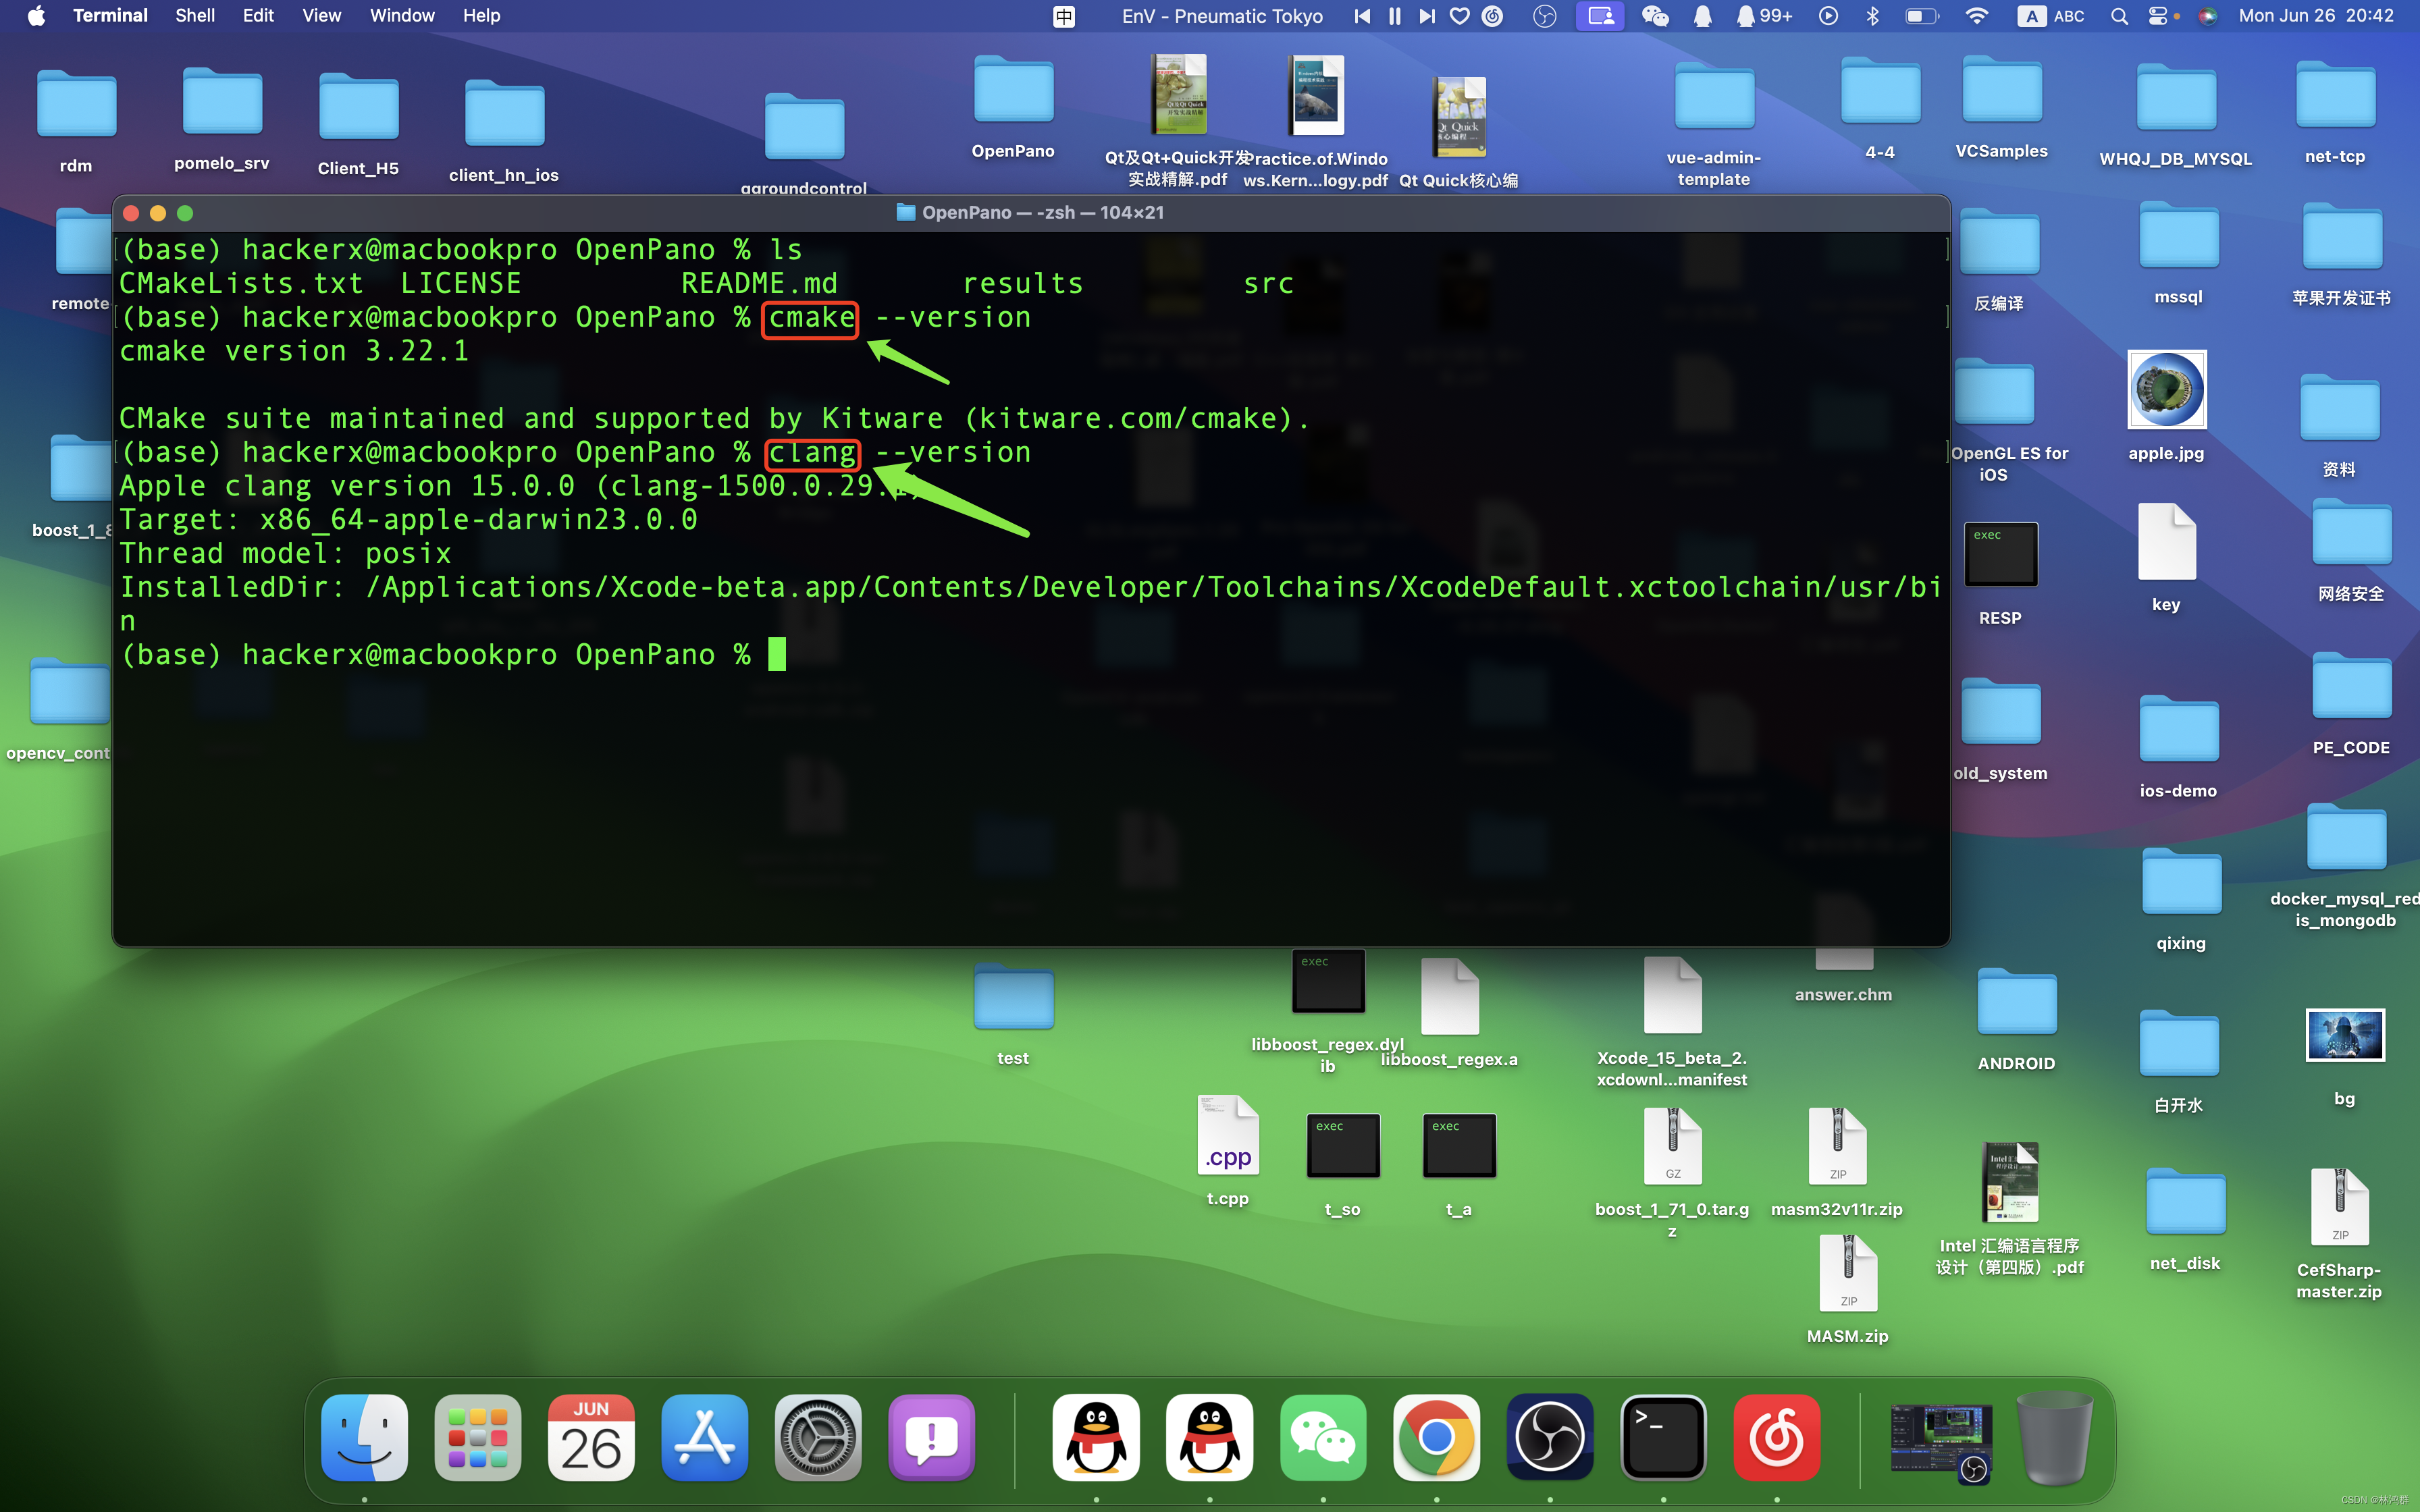The width and height of the screenshot is (2420, 1512).
Task: Select the WHQJ_DB_MYSQL folder
Action: point(2175,115)
